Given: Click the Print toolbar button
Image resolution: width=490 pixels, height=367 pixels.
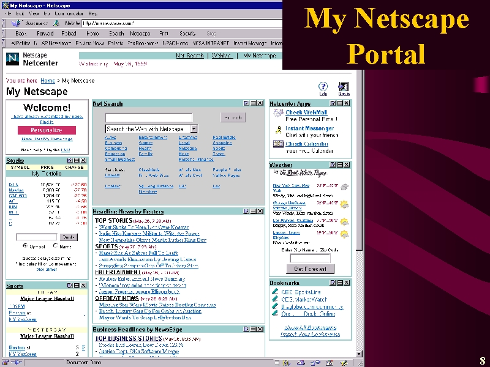Looking at the screenshot, I should pos(164,34).
